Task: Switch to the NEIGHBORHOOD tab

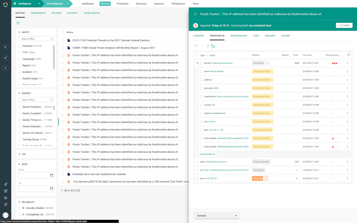Action: click(x=238, y=36)
